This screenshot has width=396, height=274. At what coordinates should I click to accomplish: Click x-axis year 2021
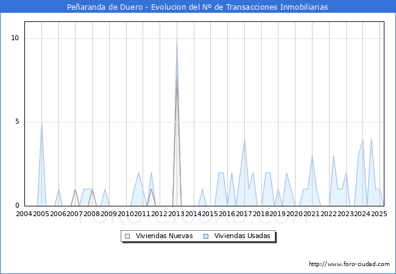(311, 214)
